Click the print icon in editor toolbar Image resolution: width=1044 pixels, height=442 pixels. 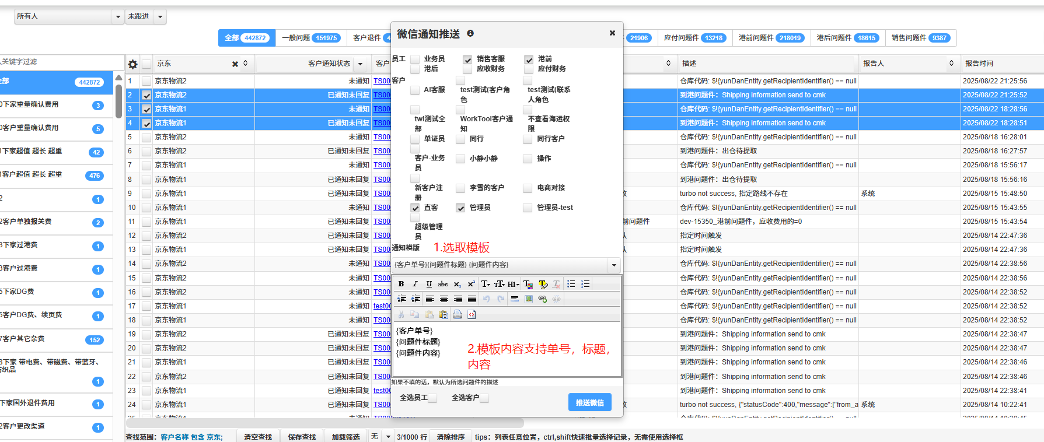tap(458, 315)
